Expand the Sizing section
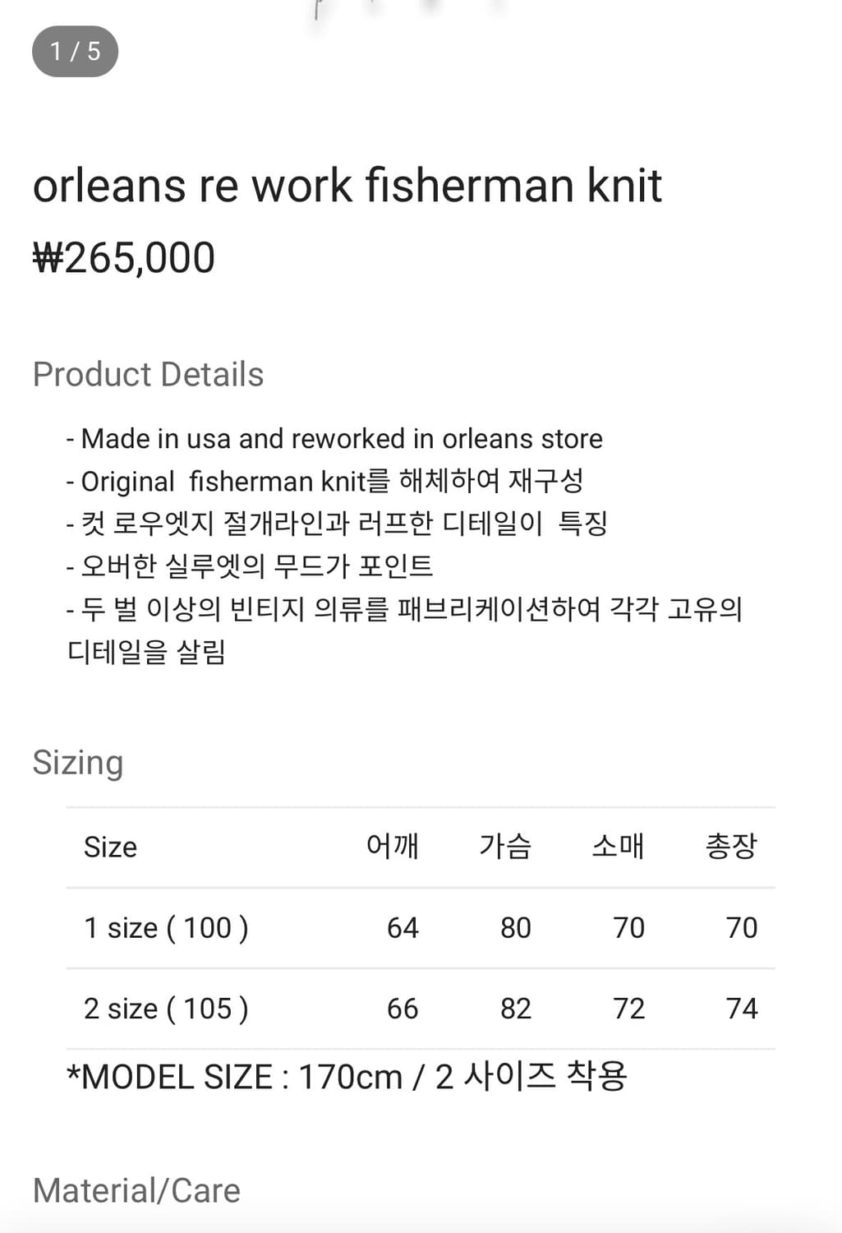 tap(77, 762)
